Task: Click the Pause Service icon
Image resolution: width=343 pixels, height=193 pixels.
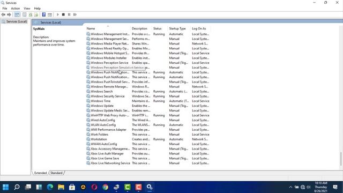Action: click(69, 14)
